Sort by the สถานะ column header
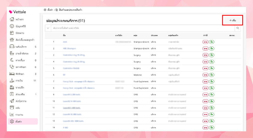Image resolution: width=253 pixels, height=138 pixels. tap(232, 35)
